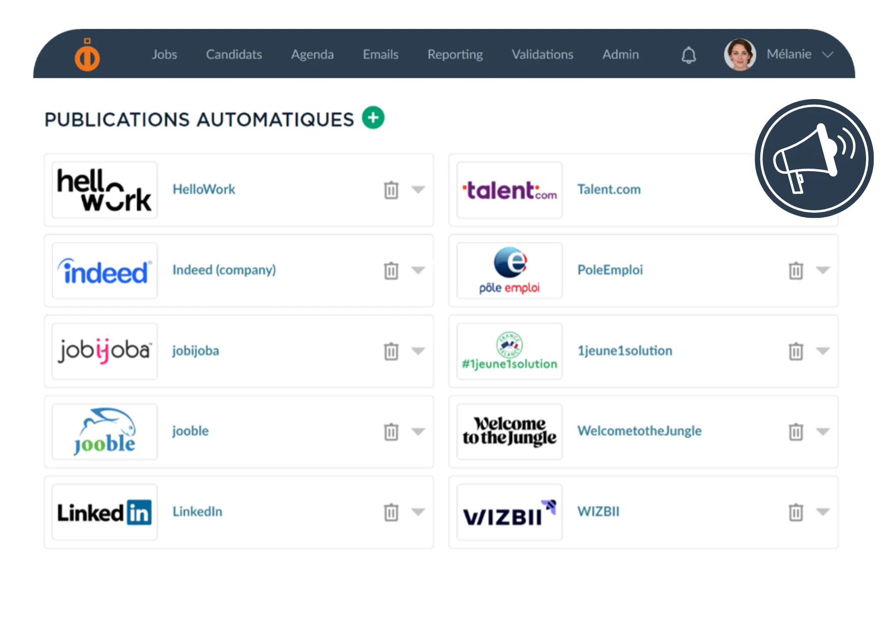Image resolution: width=889 pixels, height=630 pixels.
Task: Open the Reporting section
Action: pos(455,54)
